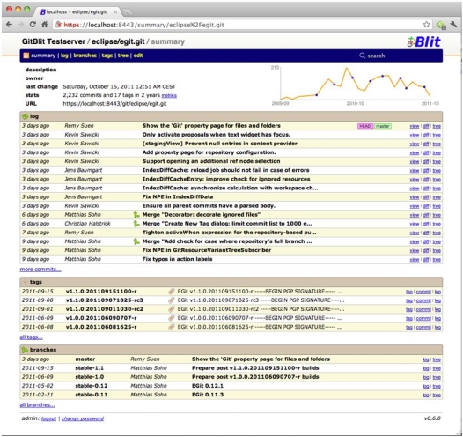Click merge icon beside 'Create New Tag dialog' commit
Screen dimensions: 463x437
click(x=136, y=224)
